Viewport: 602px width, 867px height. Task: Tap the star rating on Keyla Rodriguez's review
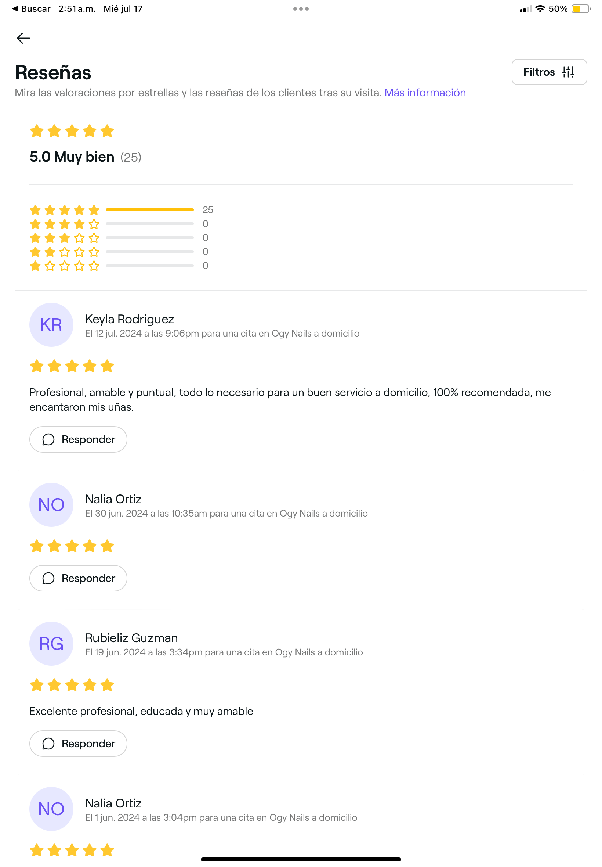tap(72, 366)
